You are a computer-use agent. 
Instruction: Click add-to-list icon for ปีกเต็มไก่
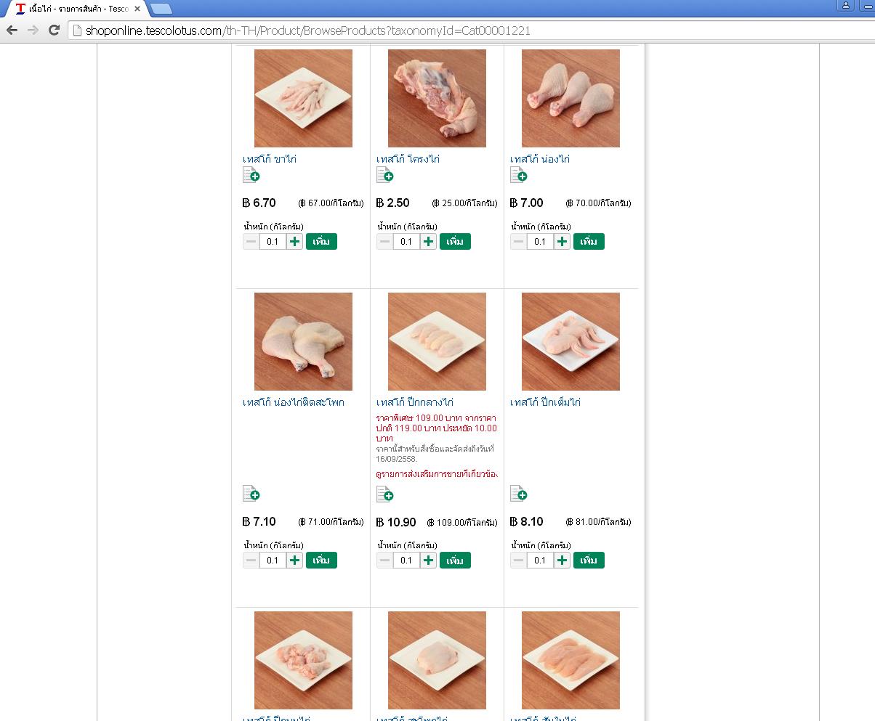[x=518, y=494]
